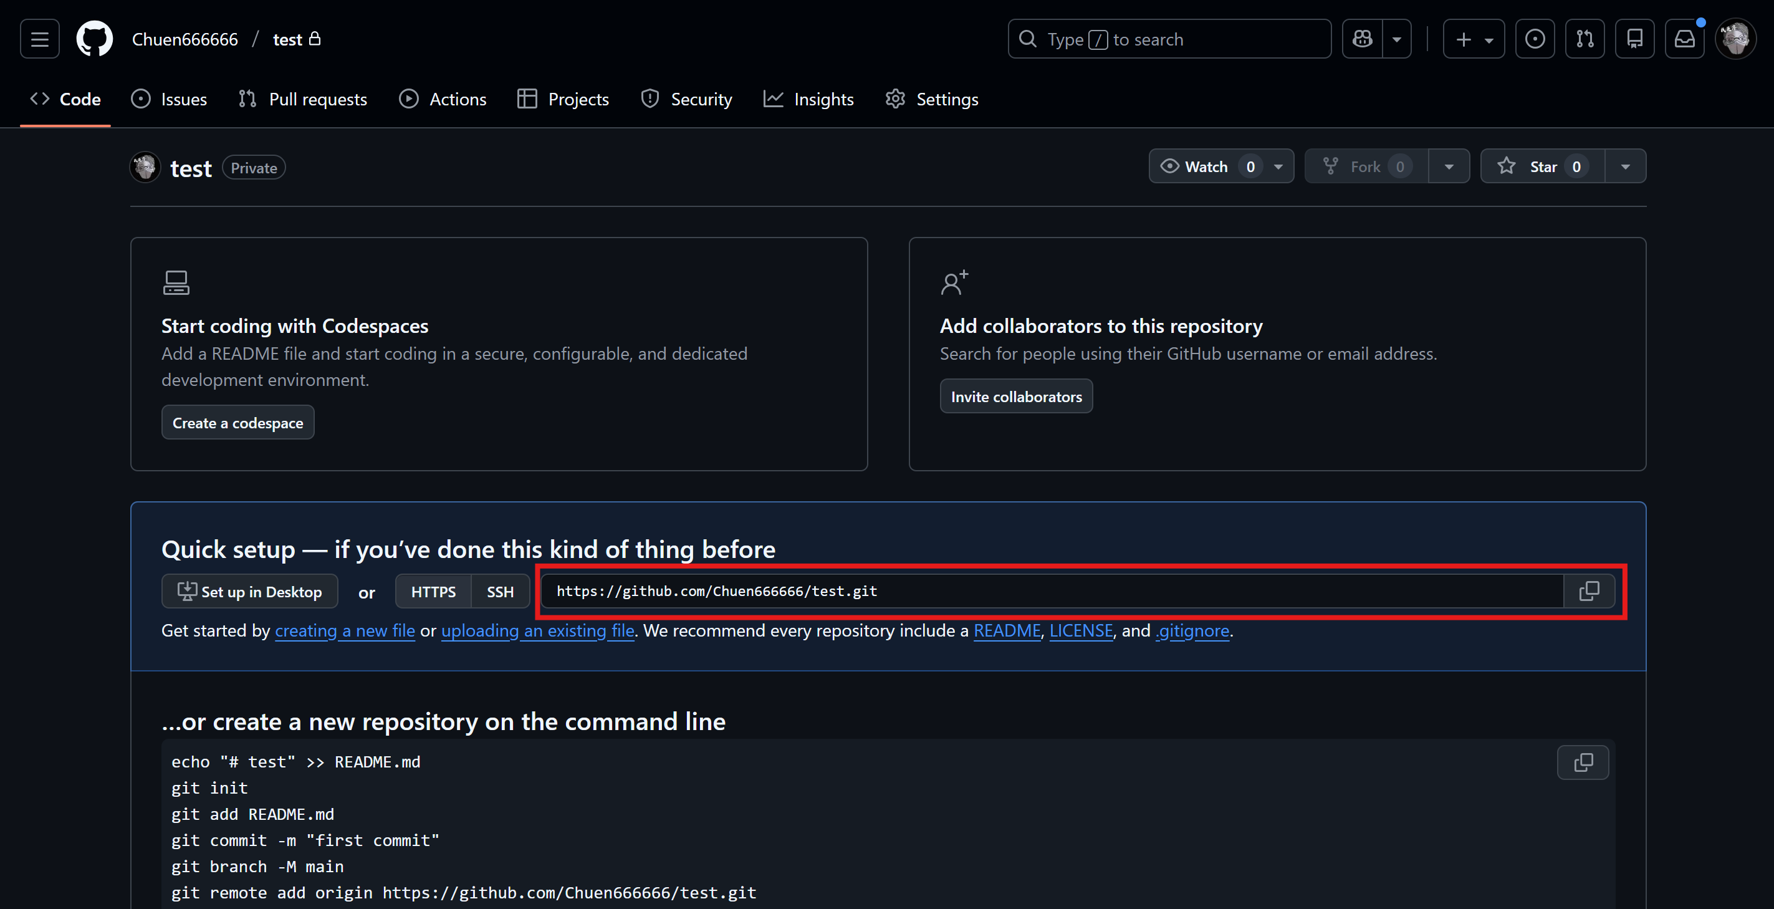Click the GitHub Octocat logo
Viewport: 1774px width, 909px height.
[94, 39]
